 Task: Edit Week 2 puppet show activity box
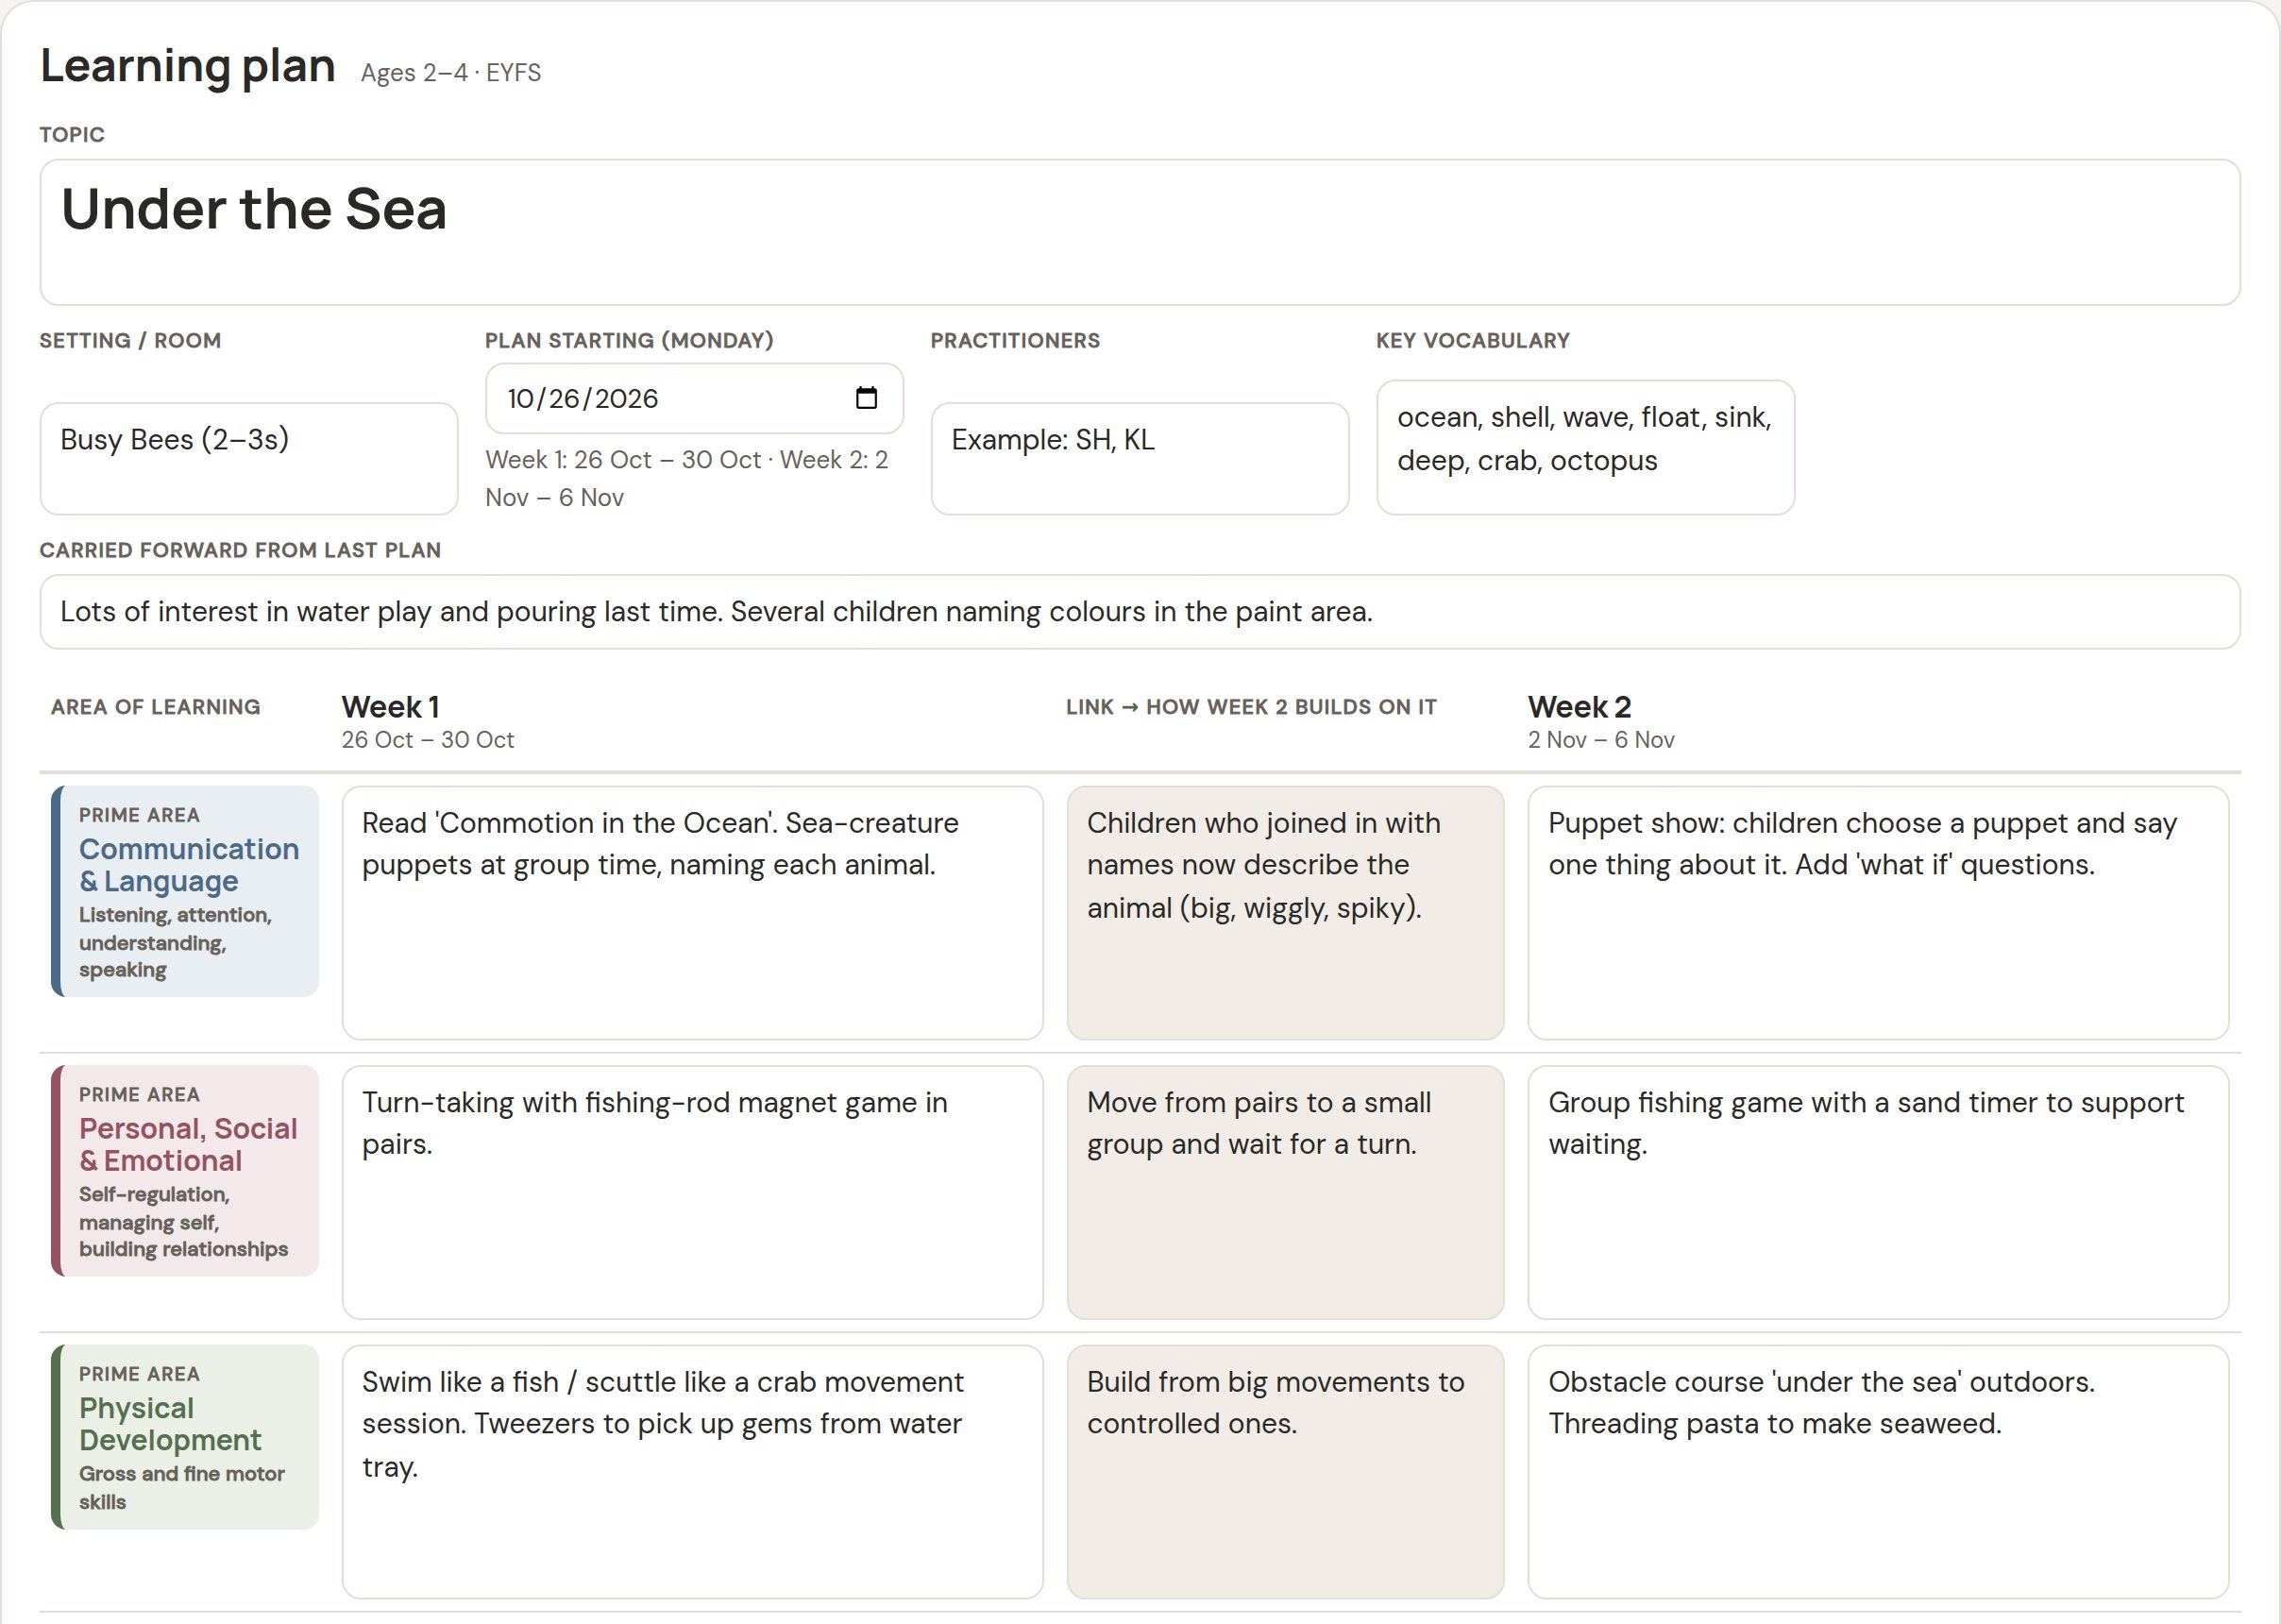(x=1878, y=913)
